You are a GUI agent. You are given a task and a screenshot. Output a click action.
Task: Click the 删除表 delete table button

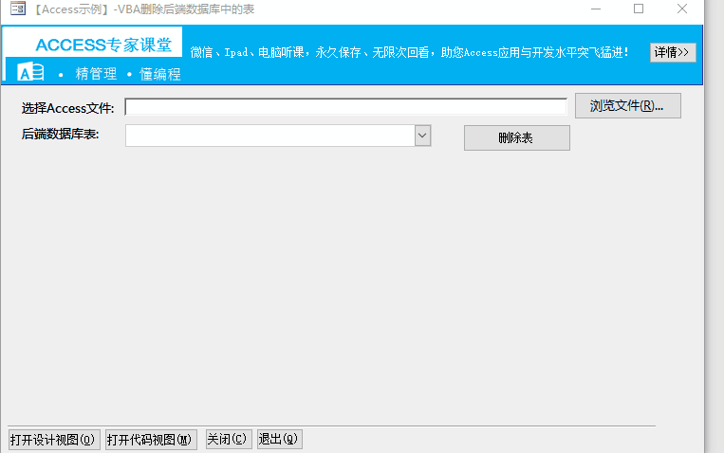tap(517, 137)
